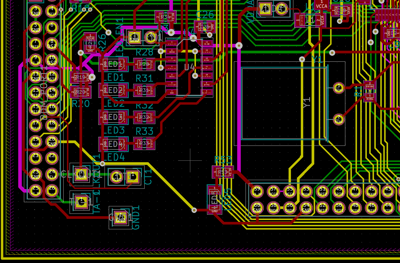Screen dimensions: 400x263
Task: Select capacitor C26 footprint
Action: coord(205,27)
